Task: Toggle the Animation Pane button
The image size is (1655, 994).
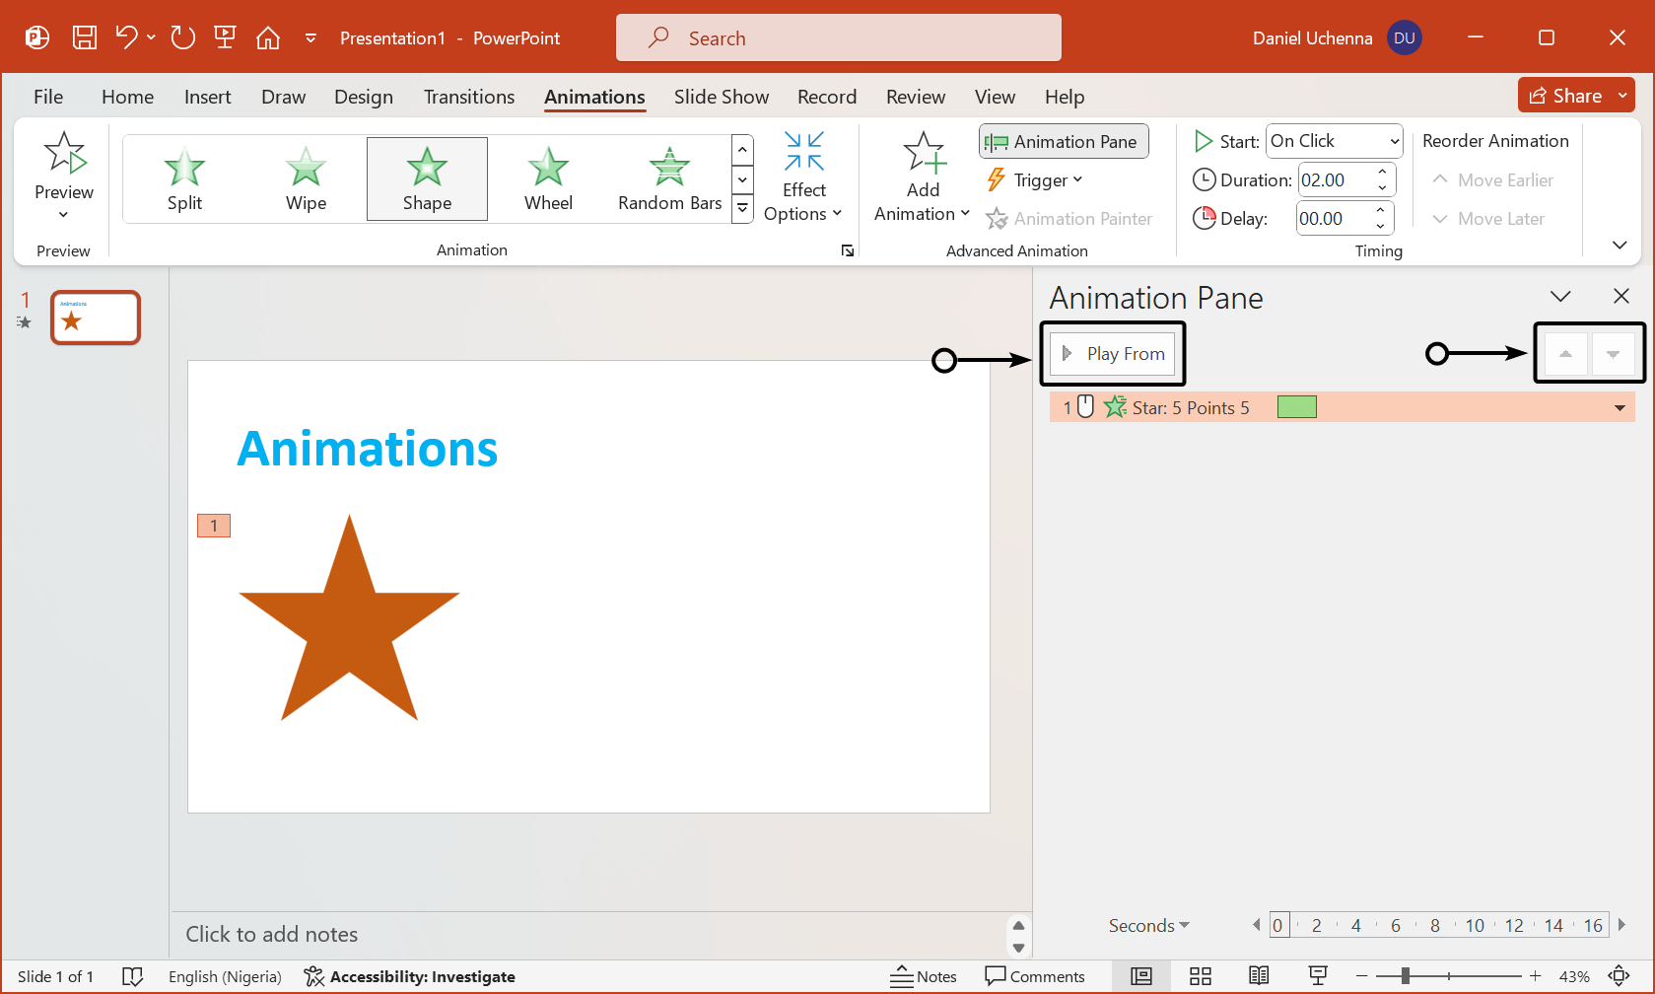Action: (x=1064, y=142)
